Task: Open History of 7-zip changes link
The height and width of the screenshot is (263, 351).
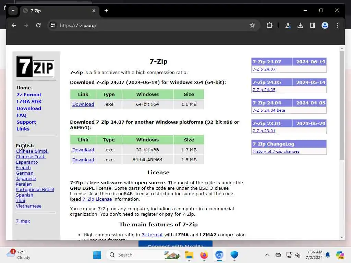Action: tap(276, 152)
